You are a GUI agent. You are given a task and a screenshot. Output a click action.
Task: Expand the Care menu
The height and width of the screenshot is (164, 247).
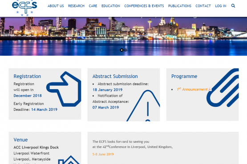93,6
